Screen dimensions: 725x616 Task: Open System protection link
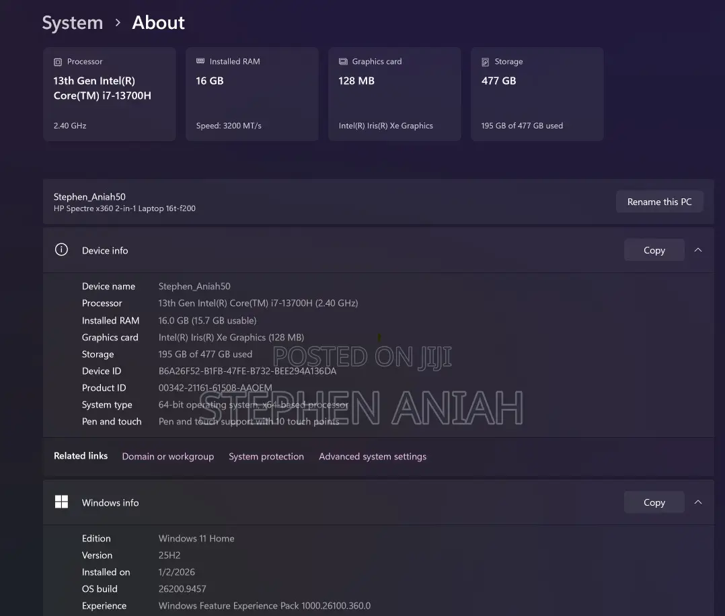[266, 457]
